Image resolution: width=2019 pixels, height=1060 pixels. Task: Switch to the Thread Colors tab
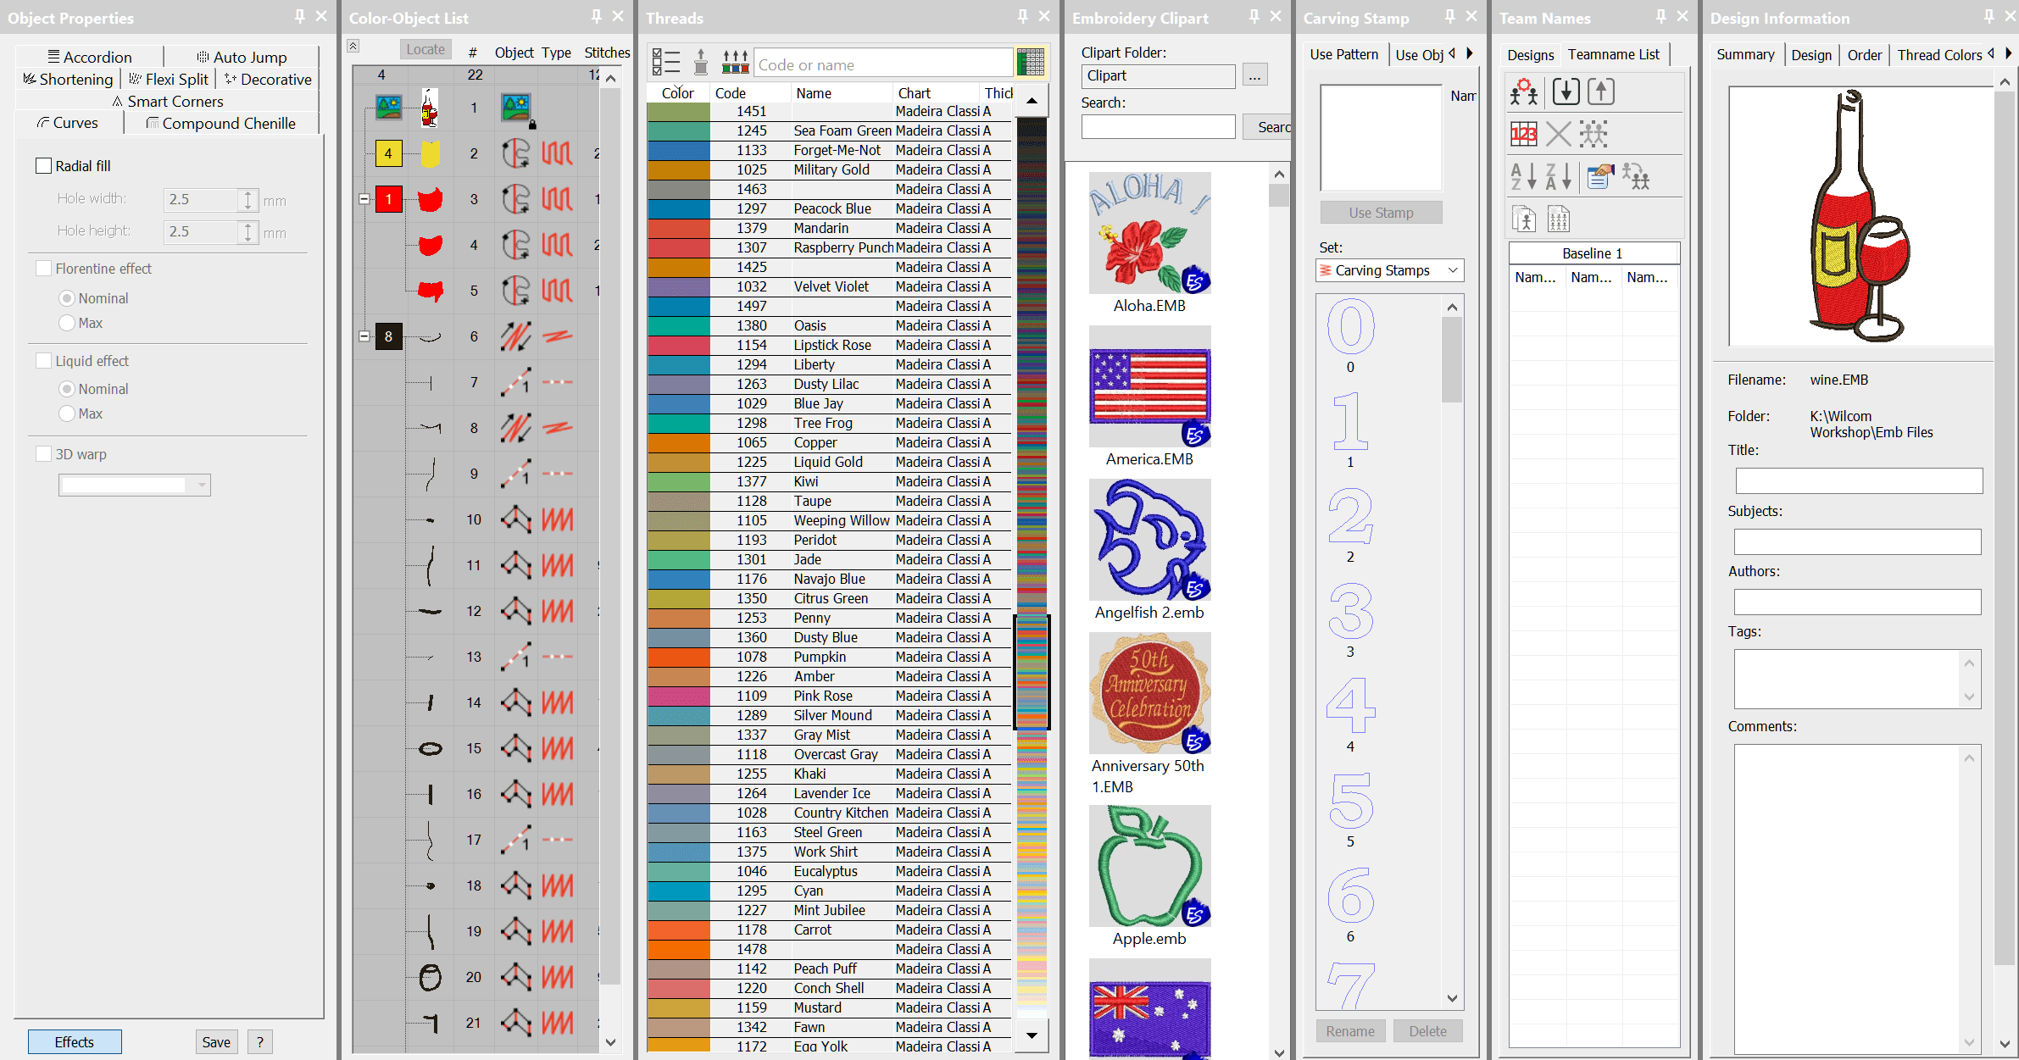pos(1938,55)
